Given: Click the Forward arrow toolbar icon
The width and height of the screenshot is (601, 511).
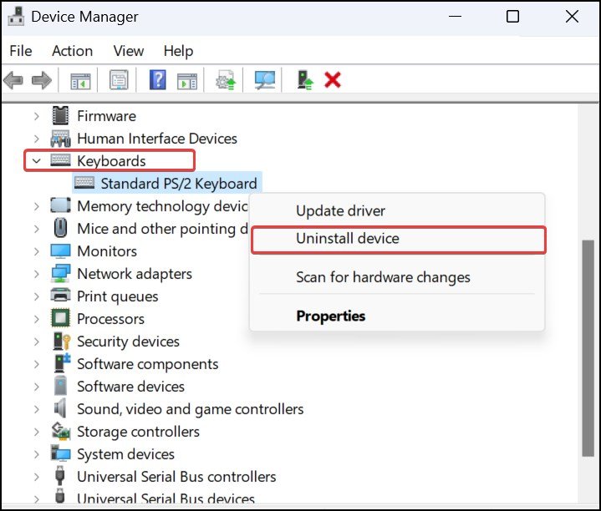Looking at the screenshot, I should tap(41, 80).
